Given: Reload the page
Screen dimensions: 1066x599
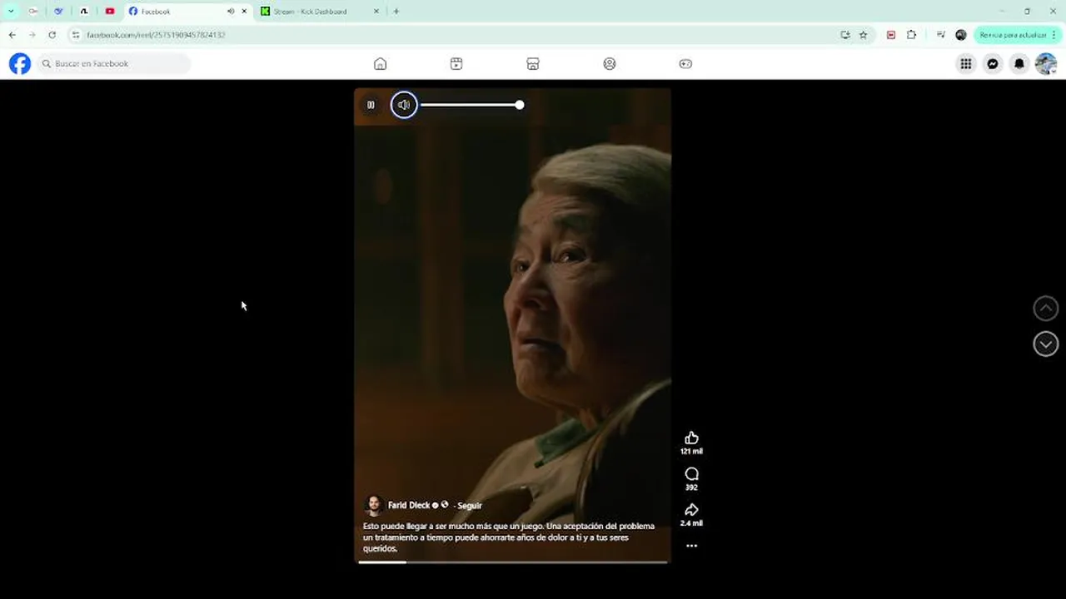Looking at the screenshot, I should (52, 35).
